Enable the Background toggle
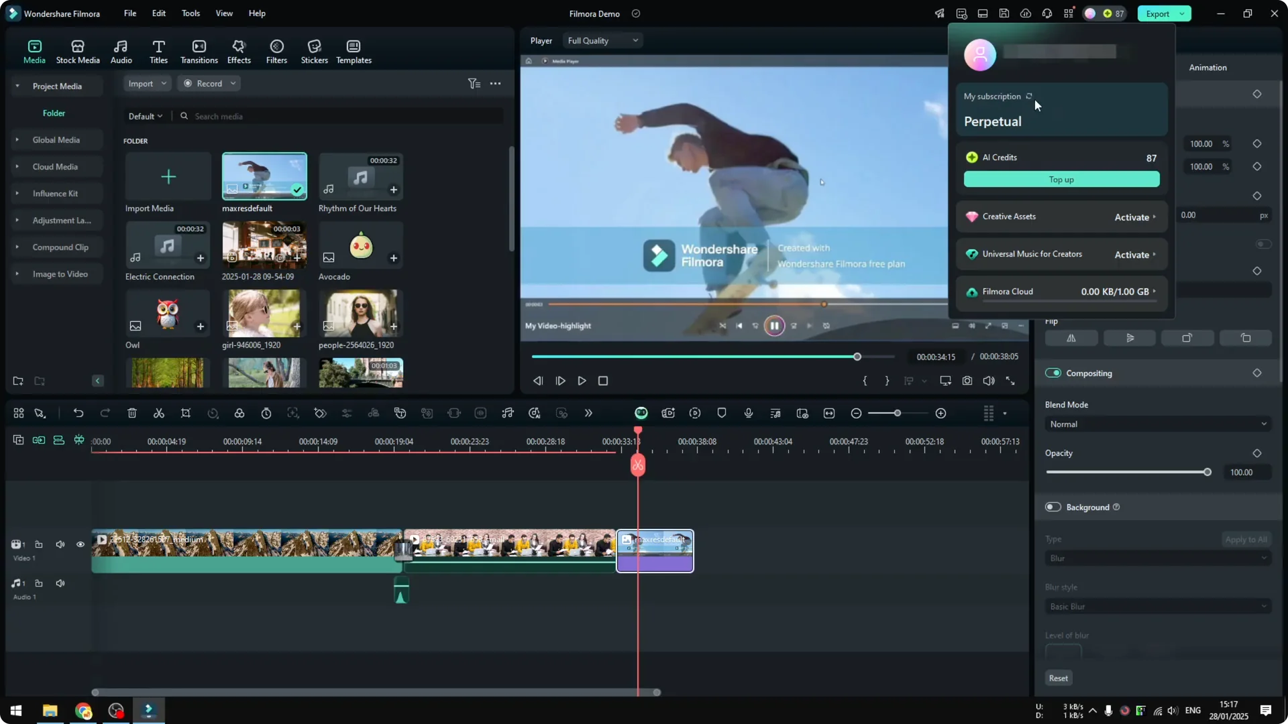The height and width of the screenshot is (724, 1288). coord(1053,507)
